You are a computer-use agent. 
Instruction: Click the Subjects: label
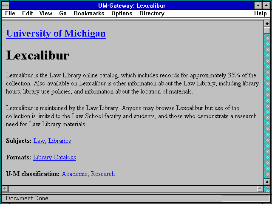(x=19, y=141)
